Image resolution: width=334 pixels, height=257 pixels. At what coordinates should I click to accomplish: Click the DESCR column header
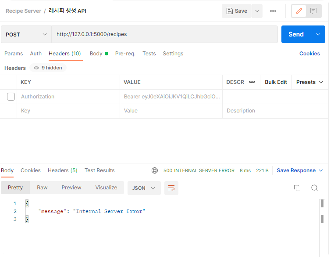pyautogui.click(x=235, y=82)
